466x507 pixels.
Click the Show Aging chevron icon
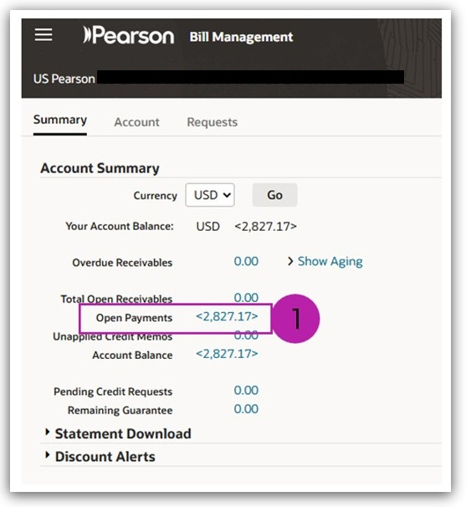(x=290, y=261)
